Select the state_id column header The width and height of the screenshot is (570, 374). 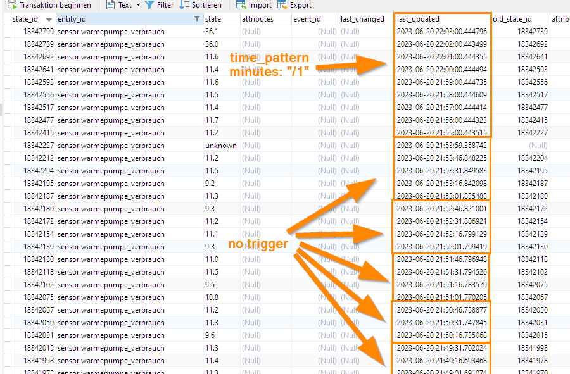(33, 19)
